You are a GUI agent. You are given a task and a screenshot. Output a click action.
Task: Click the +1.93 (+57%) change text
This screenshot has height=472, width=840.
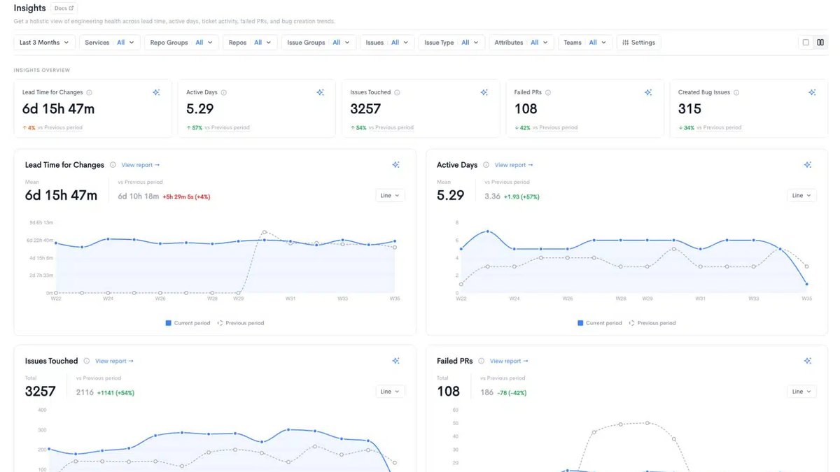point(523,197)
